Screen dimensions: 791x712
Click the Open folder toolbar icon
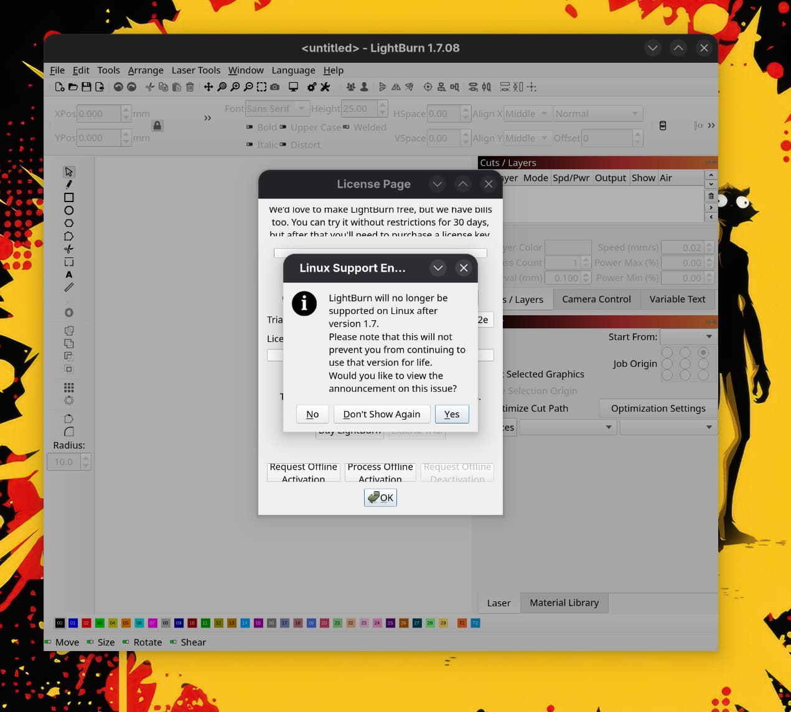point(73,87)
